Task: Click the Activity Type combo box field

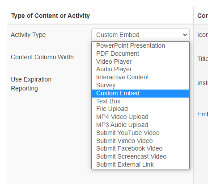Action: click(140, 35)
